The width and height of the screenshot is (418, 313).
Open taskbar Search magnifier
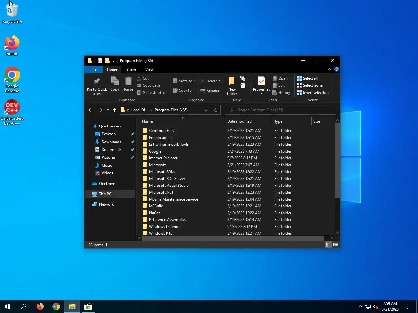coord(24,306)
